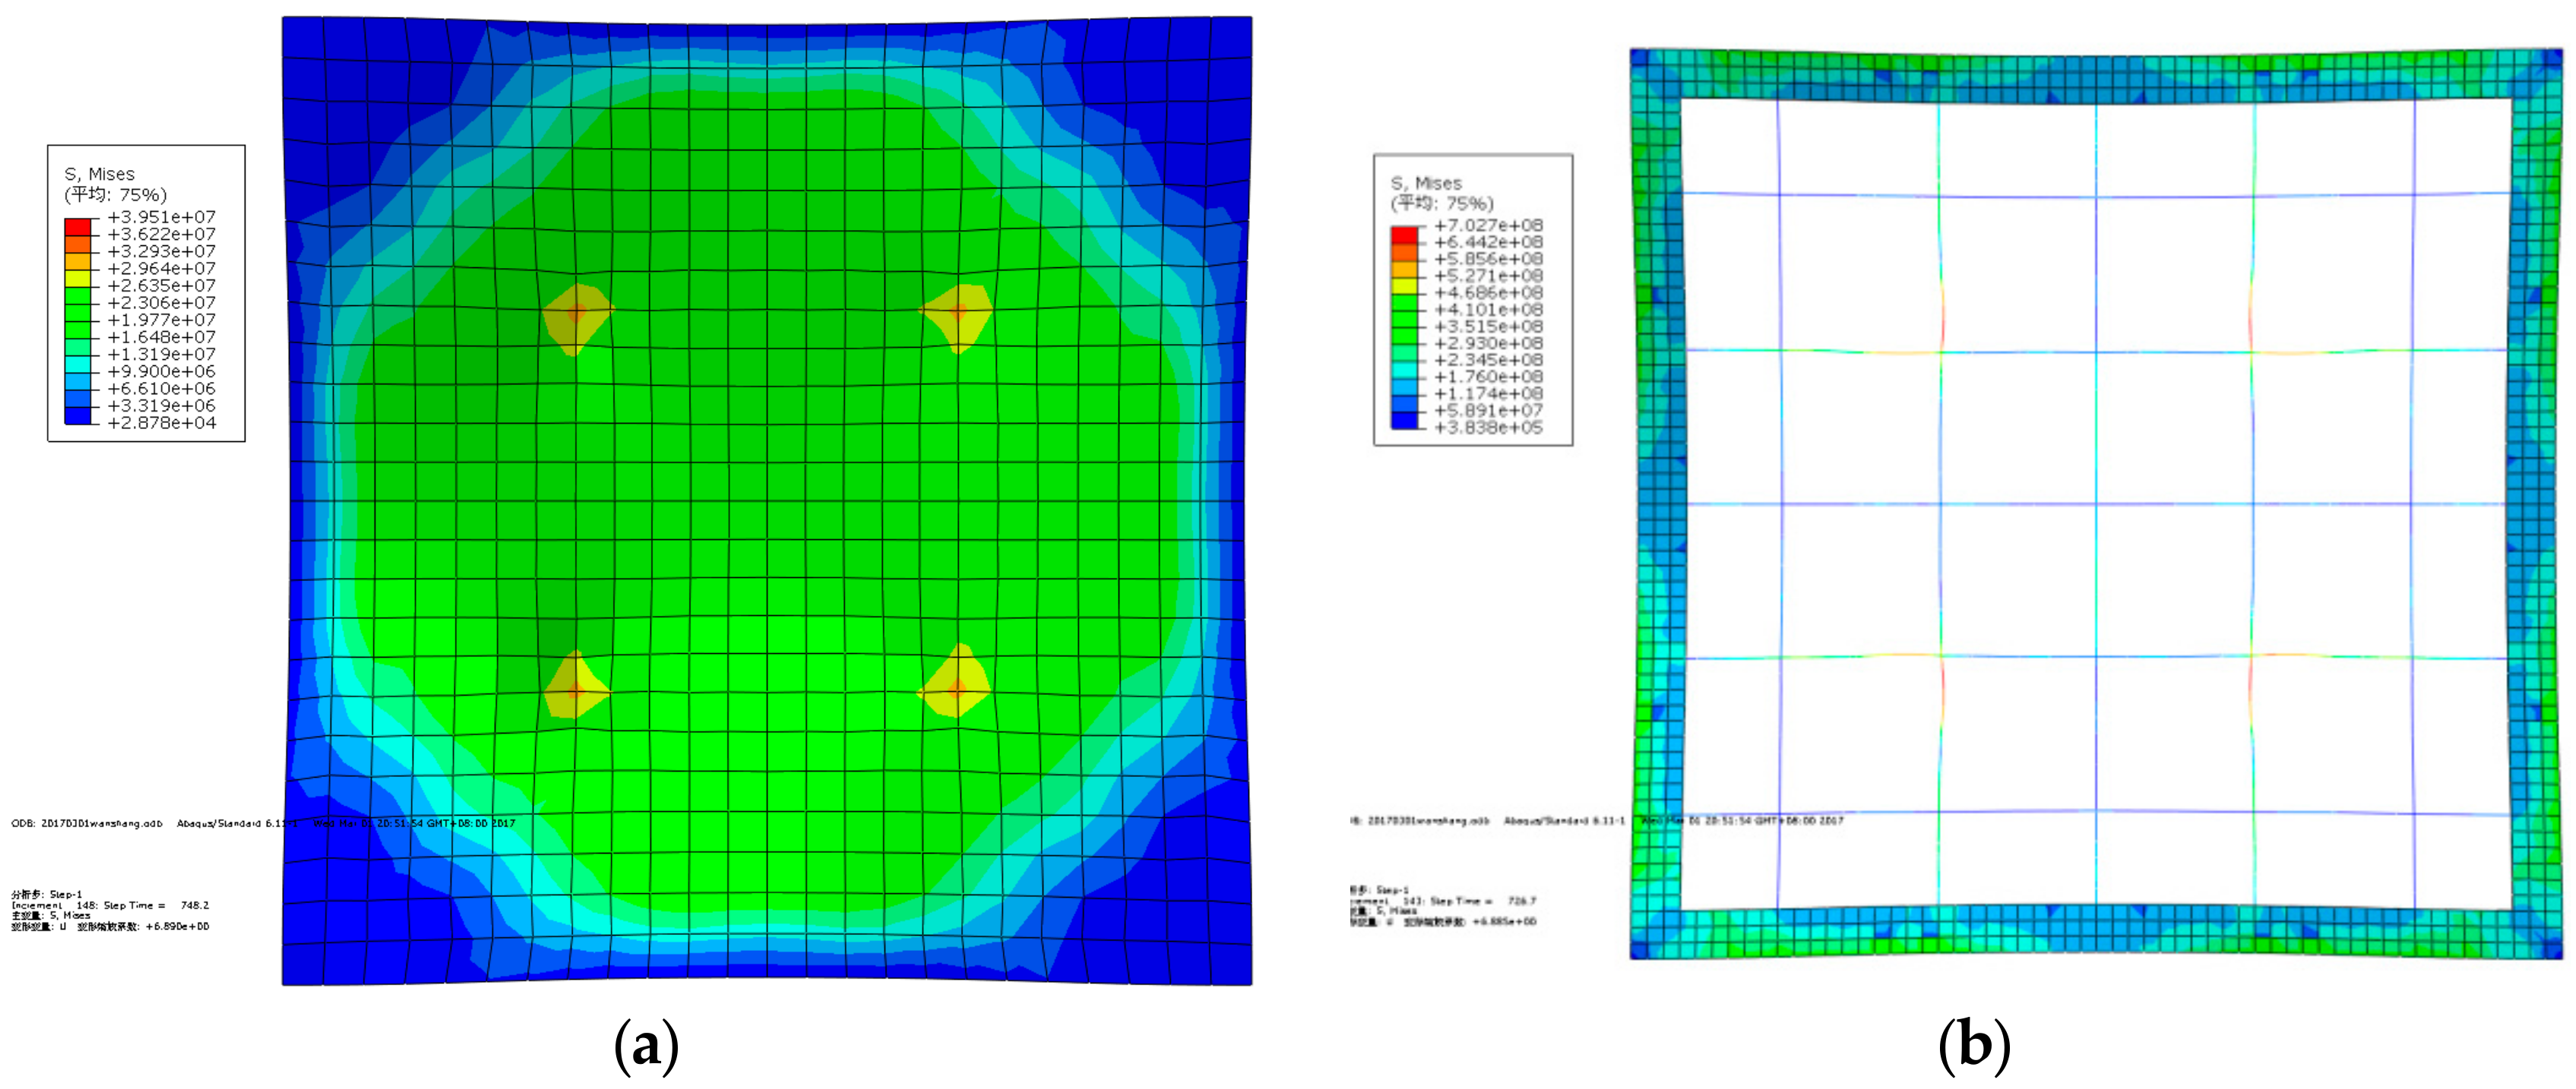The width and height of the screenshot is (2576, 1089).
Task: Click the red swatch in right legend
Action: pos(1404,235)
